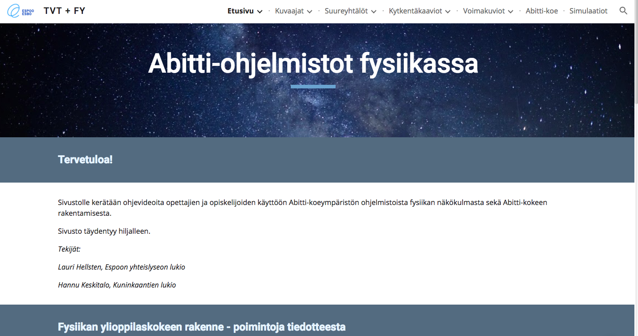Click the Tervetuloa! section heading
Viewport: 638px width, 336px height.
point(85,159)
